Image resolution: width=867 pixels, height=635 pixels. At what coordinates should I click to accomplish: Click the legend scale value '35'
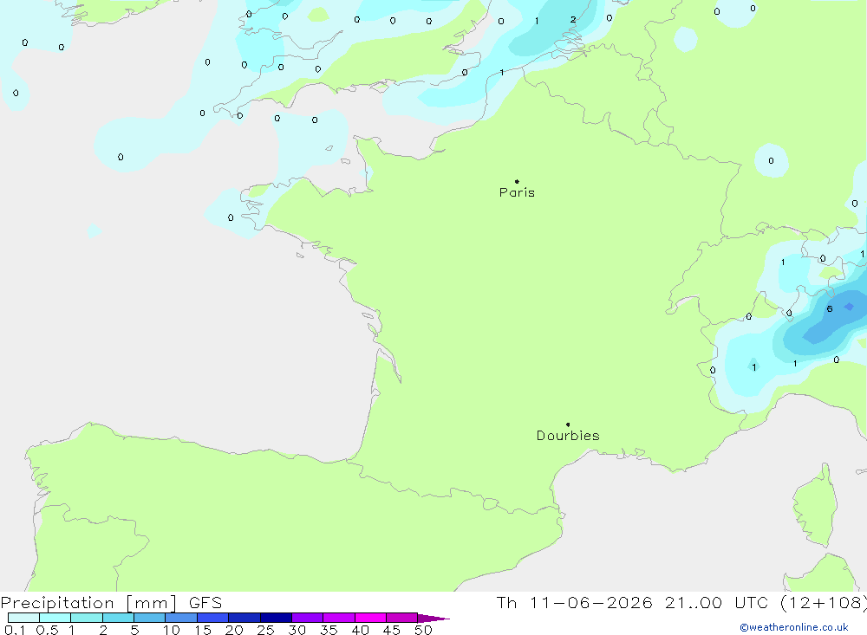pos(329,630)
